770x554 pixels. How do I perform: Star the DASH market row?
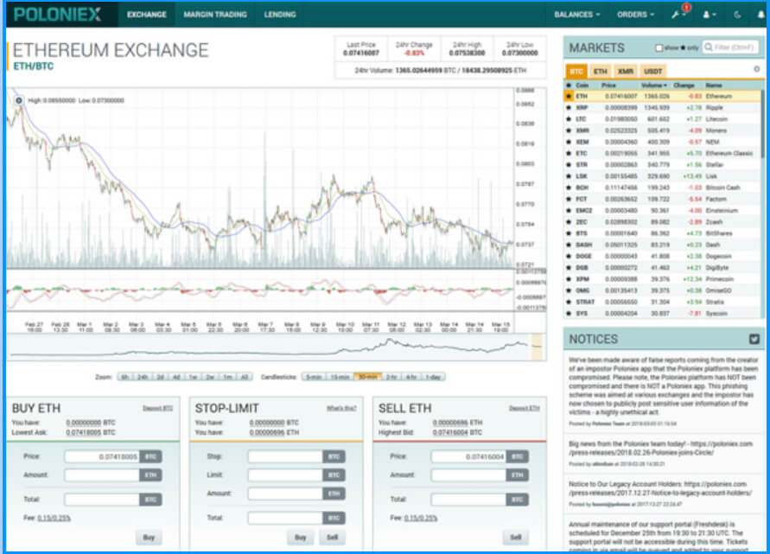[569, 245]
